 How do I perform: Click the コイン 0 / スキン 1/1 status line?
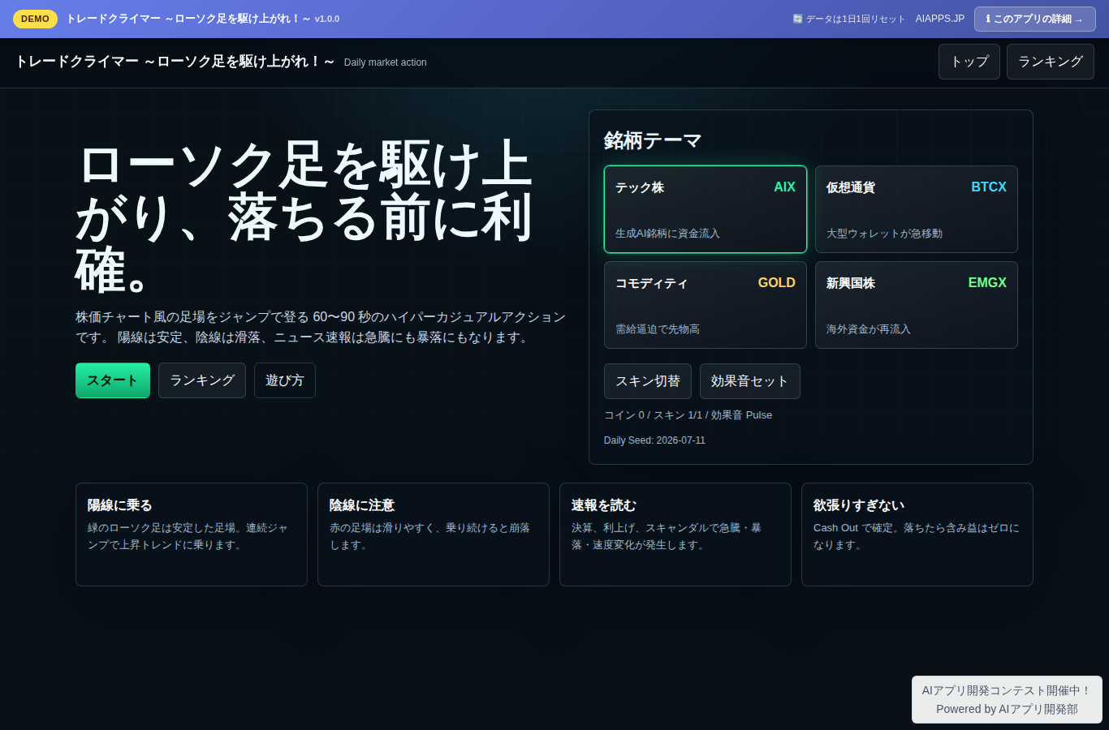coord(688,415)
